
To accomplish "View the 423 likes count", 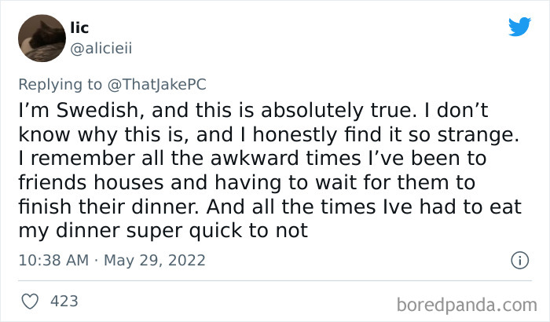I will 64,300.
